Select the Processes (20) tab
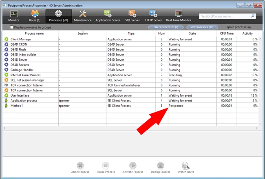The height and width of the screenshot is (179, 265). [x=58, y=16]
